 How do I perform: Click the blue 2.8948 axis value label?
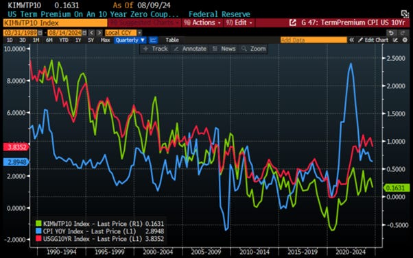(16, 162)
